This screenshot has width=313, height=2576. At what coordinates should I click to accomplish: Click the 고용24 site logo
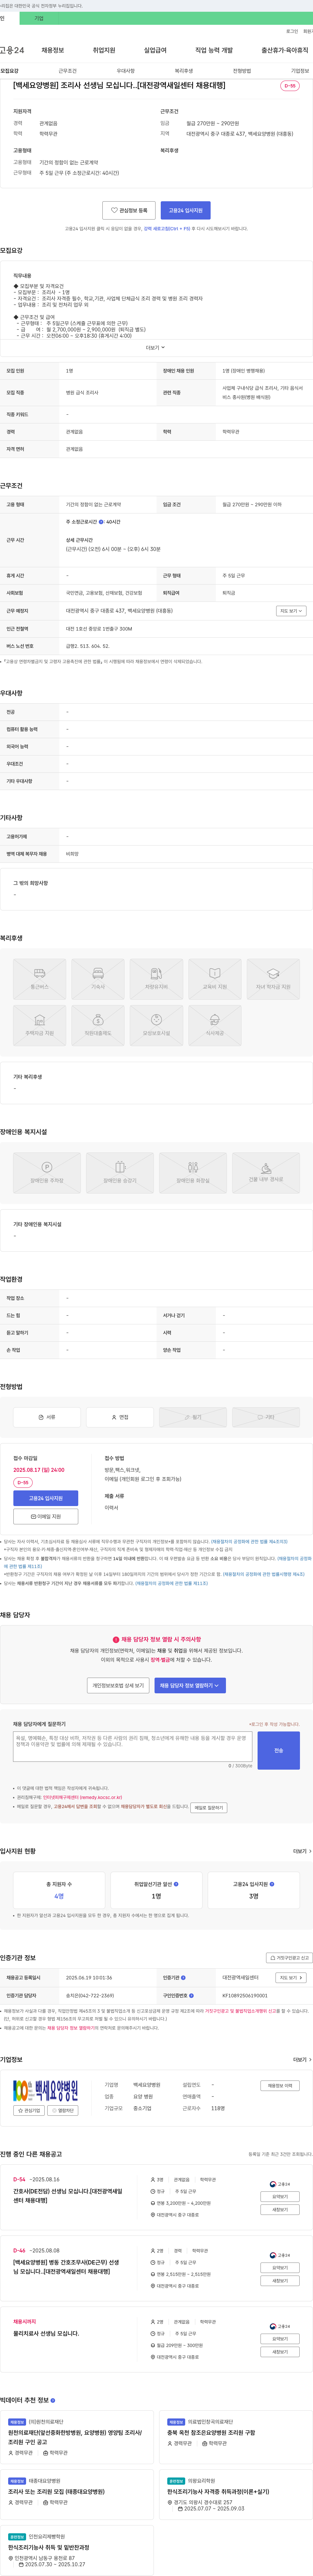point(12,50)
